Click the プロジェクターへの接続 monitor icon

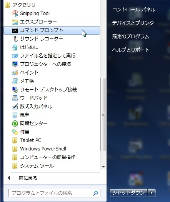pos(15,64)
